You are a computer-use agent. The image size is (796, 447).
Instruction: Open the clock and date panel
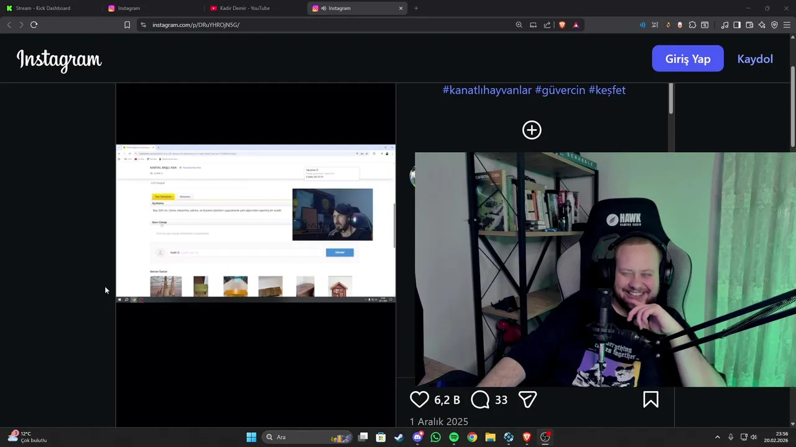[x=777, y=437]
